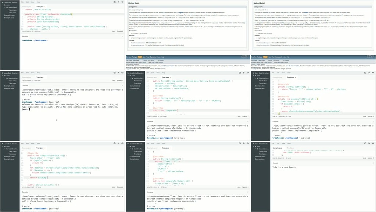Click treehouse:~/workspace$ prompt in Comparable declaration frame
The image size is (376, 212).
click(x=35, y=40)
